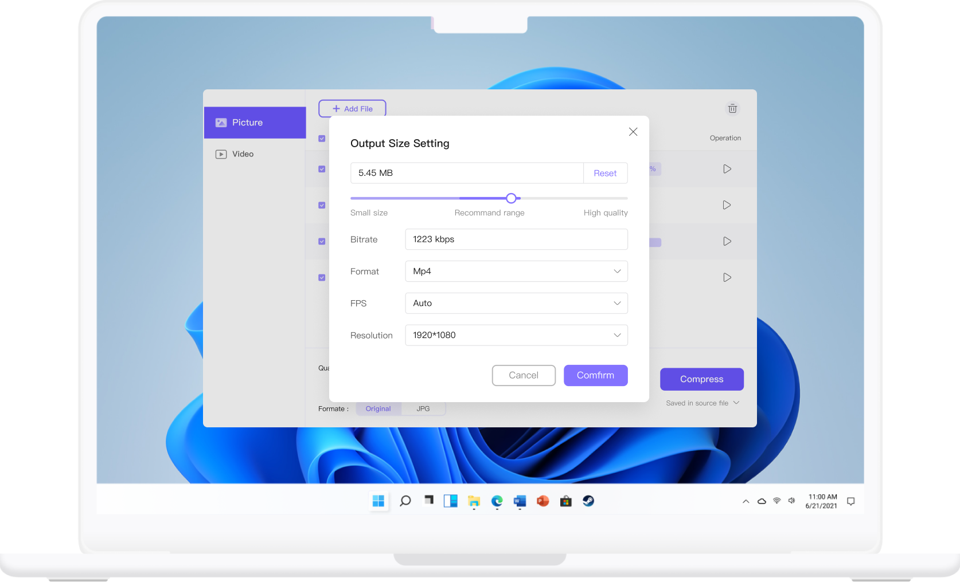Play the fourth file row
The image size is (960, 582).
727,277
